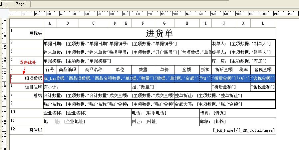299x150 pixels.
Task: Click the 页小计 cell
Action: coord(87,87)
